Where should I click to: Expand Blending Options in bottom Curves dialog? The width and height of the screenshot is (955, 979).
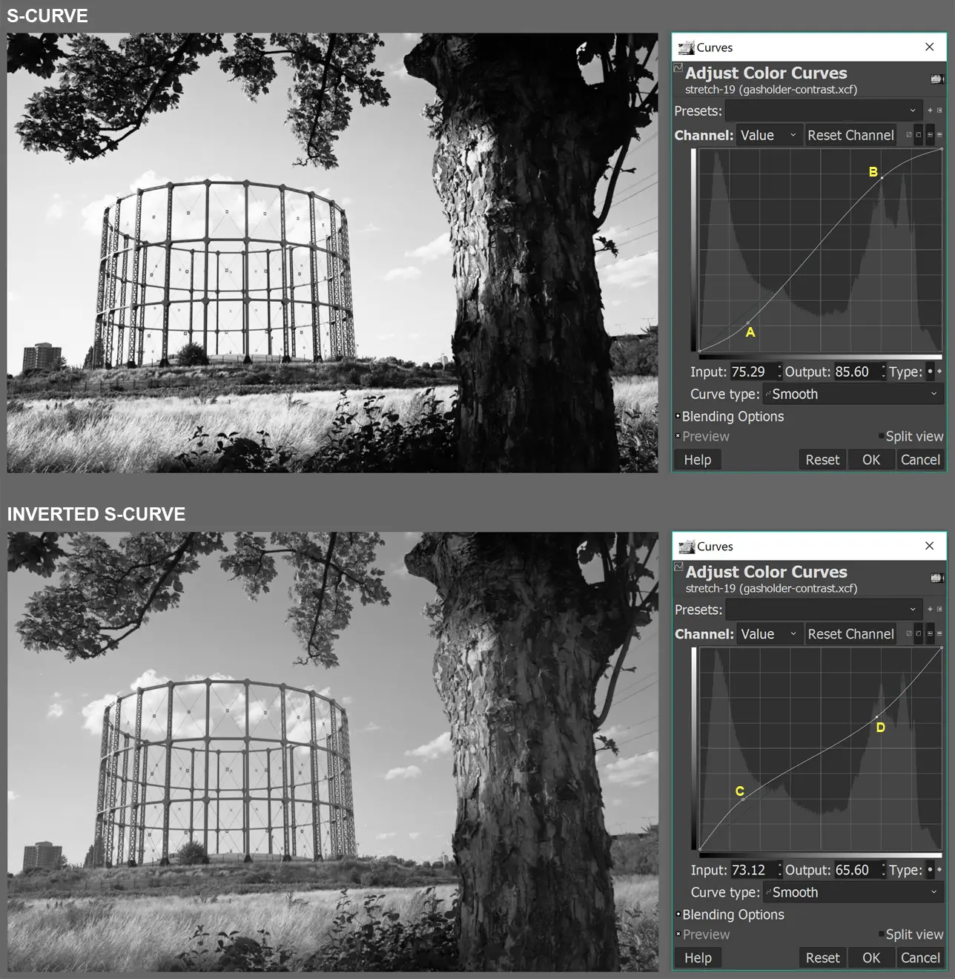[x=678, y=914]
